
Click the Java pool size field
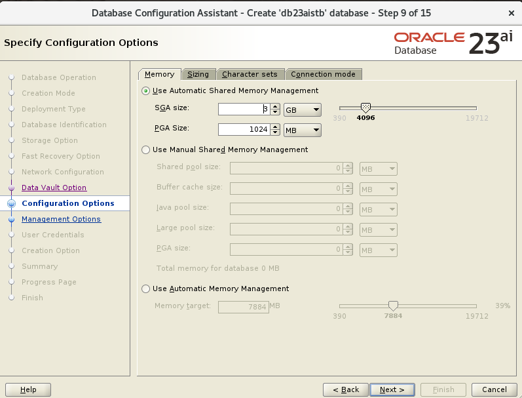click(x=286, y=209)
